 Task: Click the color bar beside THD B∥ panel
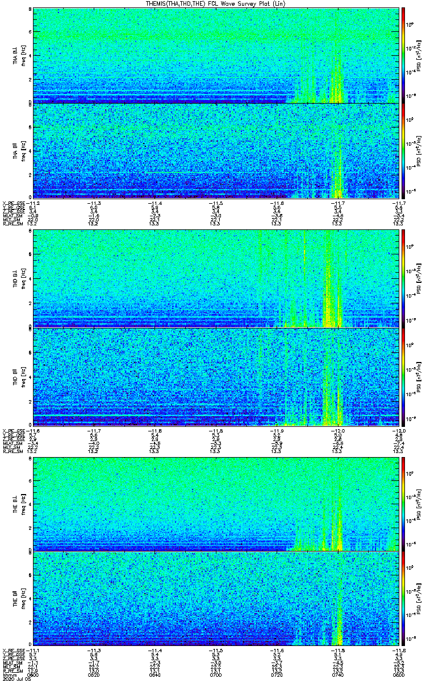point(403,376)
